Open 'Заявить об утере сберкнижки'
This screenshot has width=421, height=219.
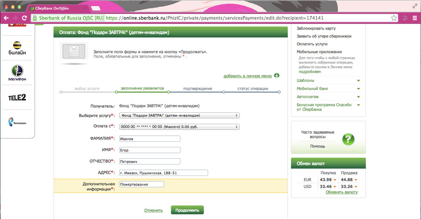point(324,36)
